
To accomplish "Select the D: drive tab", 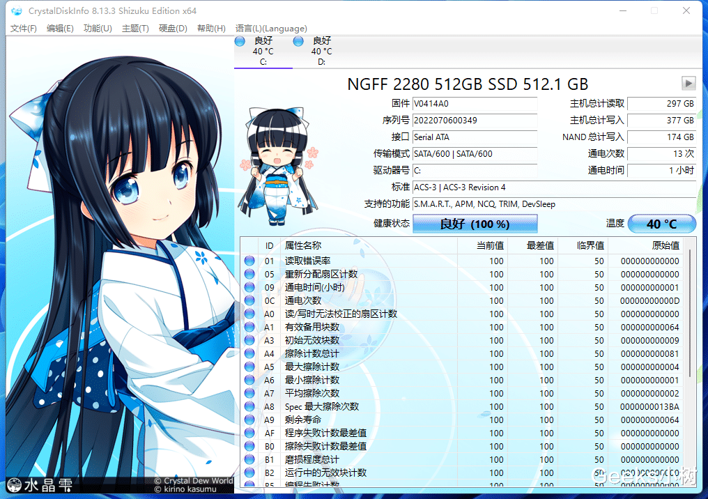I will point(321,52).
